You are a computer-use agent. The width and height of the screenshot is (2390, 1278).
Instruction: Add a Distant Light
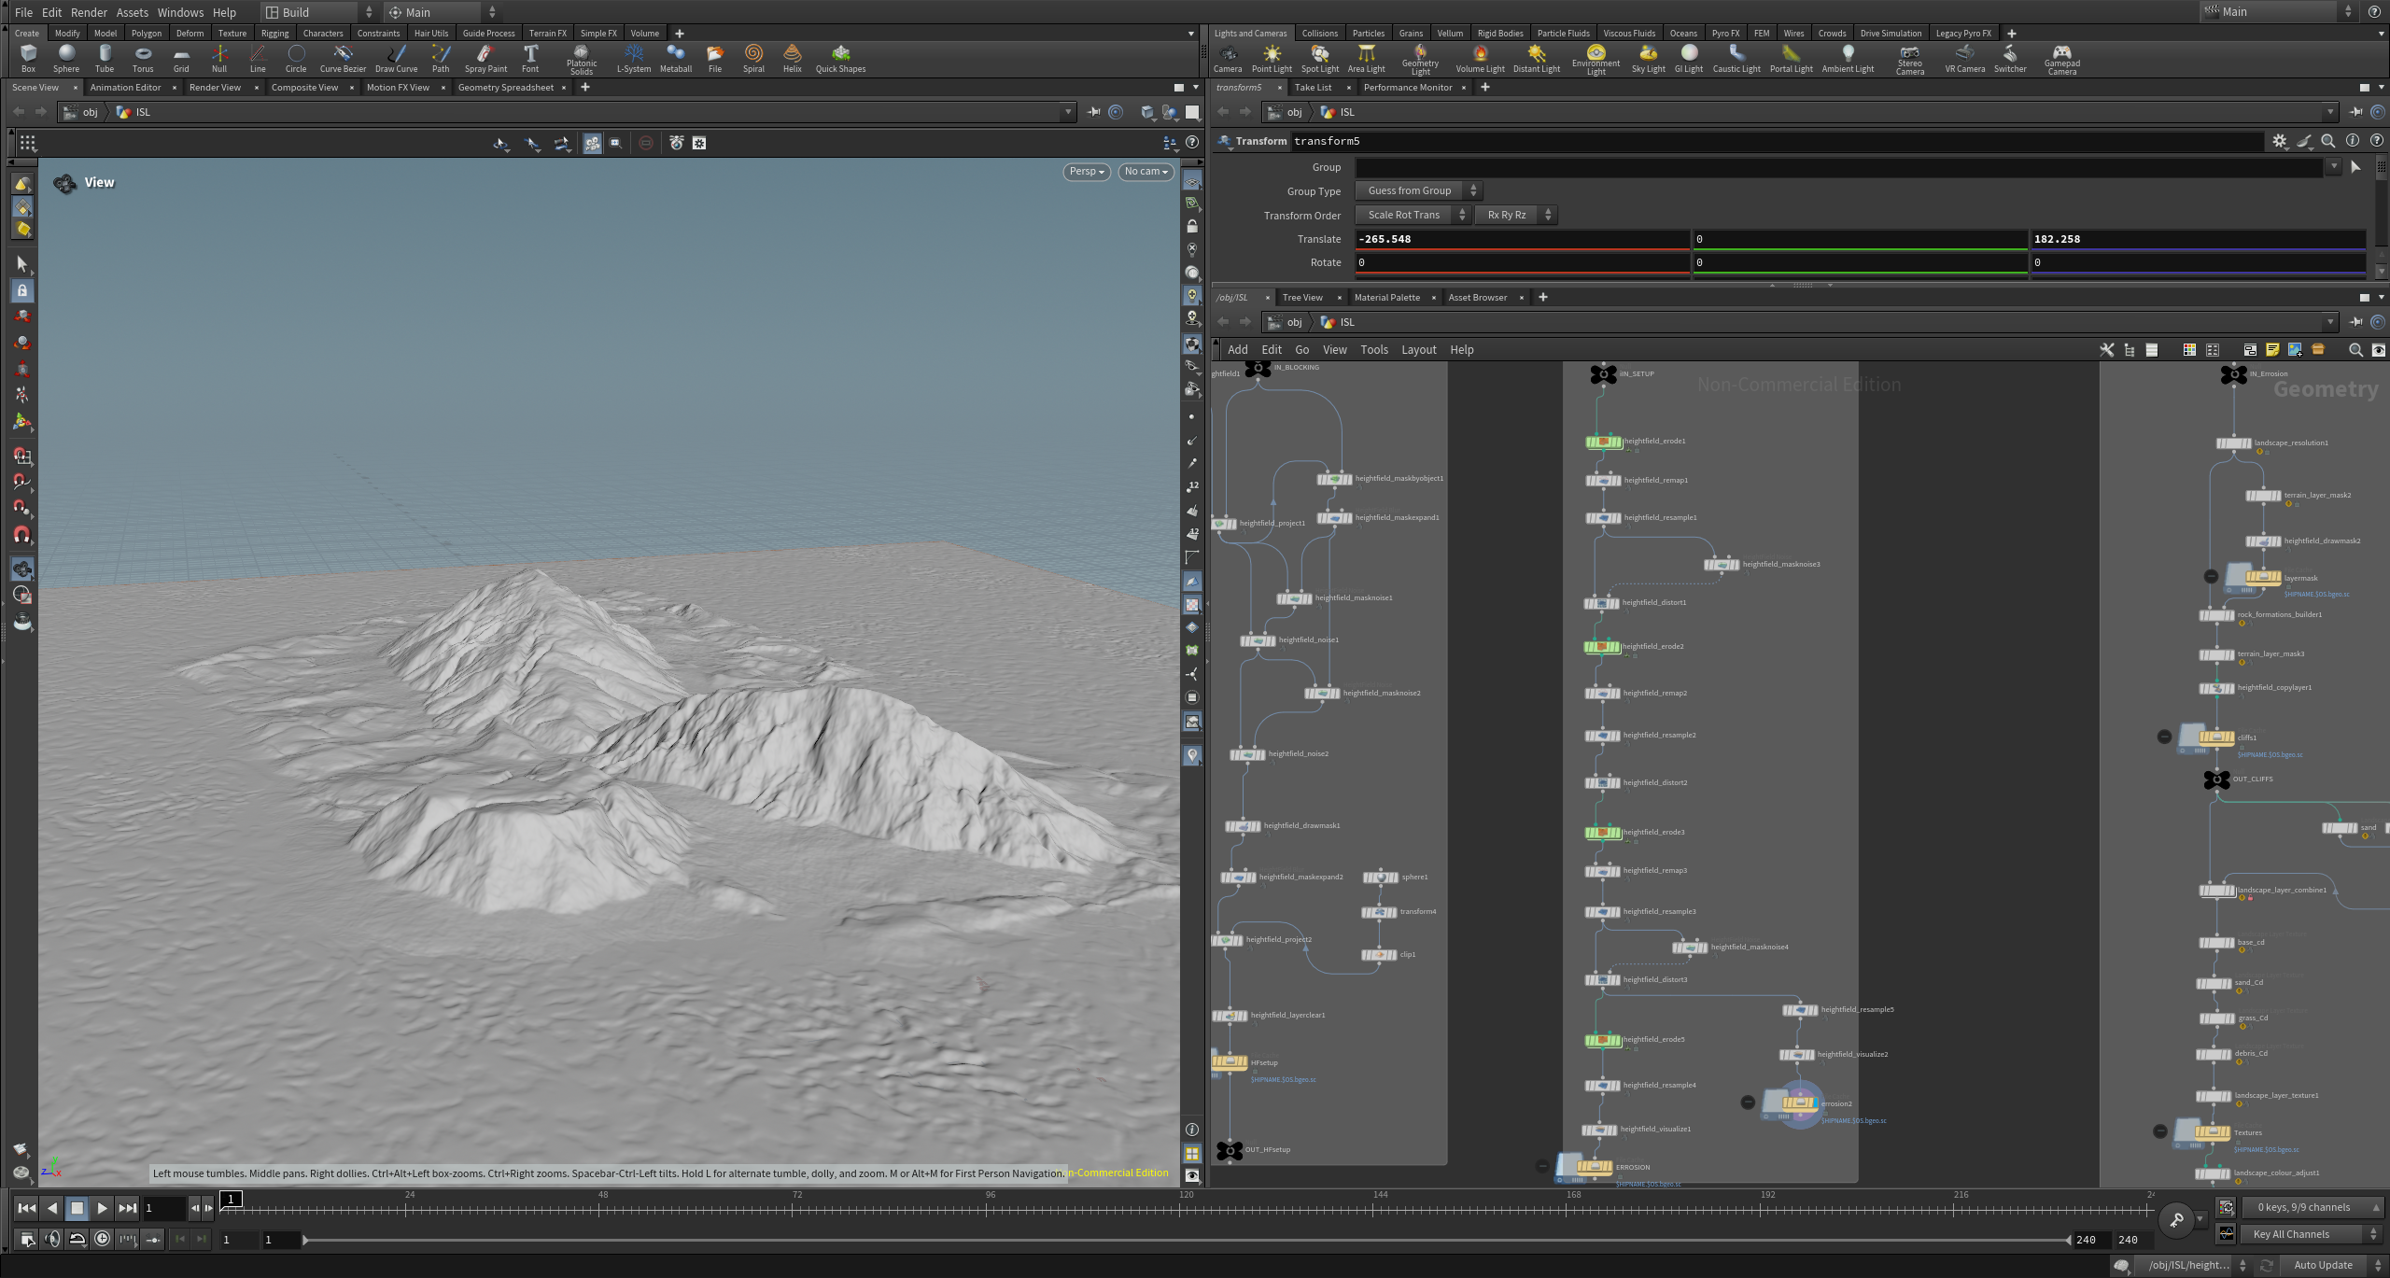click(x=1537, y=58)
